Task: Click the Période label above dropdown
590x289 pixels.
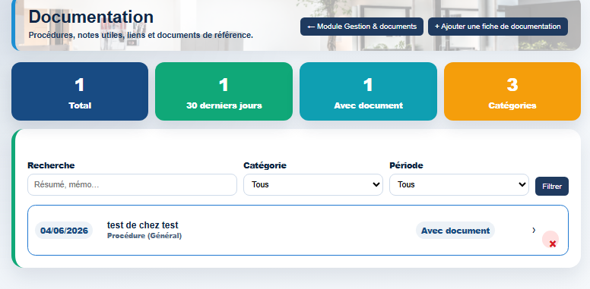Action: pyautogui.click(x=406, y=165)
